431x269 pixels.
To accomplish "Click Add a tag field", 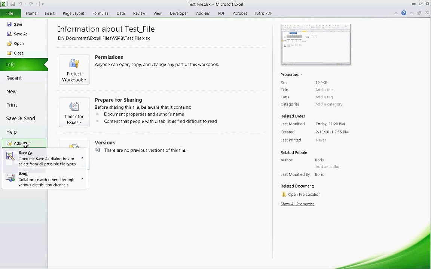I will [324, 97].
